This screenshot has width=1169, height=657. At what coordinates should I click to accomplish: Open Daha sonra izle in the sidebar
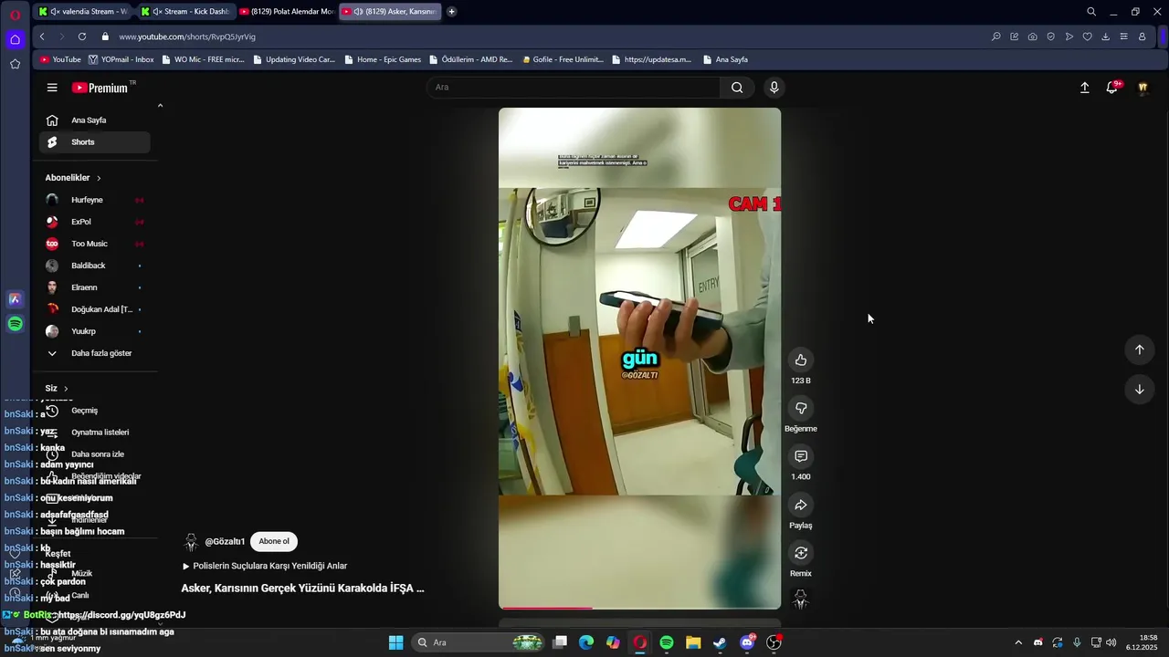tap(97, 454)
